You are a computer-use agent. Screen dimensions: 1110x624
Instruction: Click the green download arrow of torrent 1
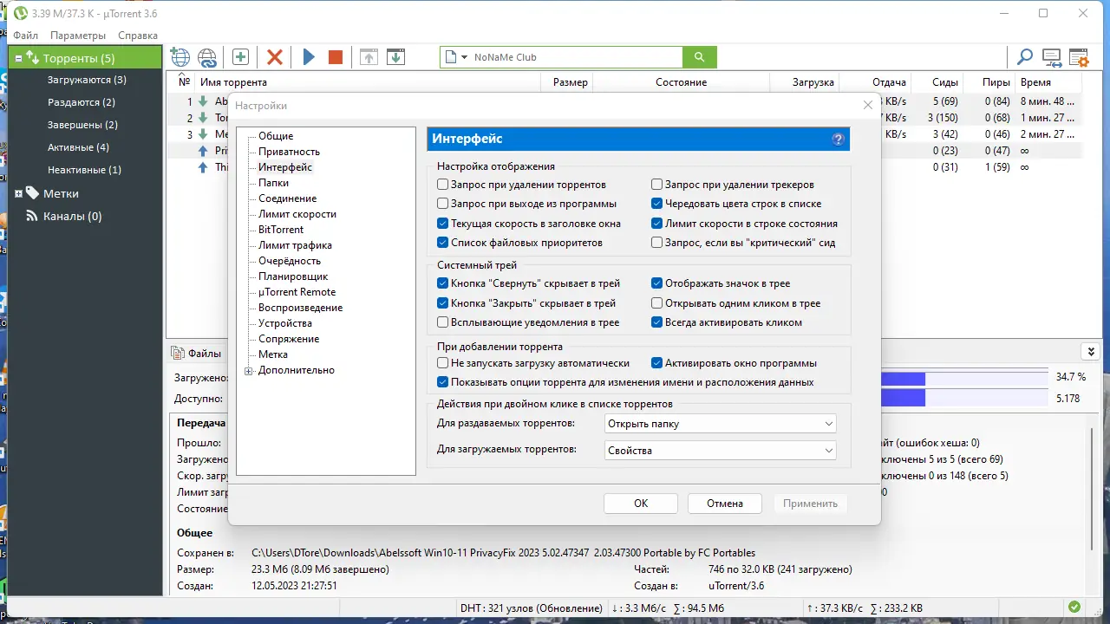[x=204, y=101]
